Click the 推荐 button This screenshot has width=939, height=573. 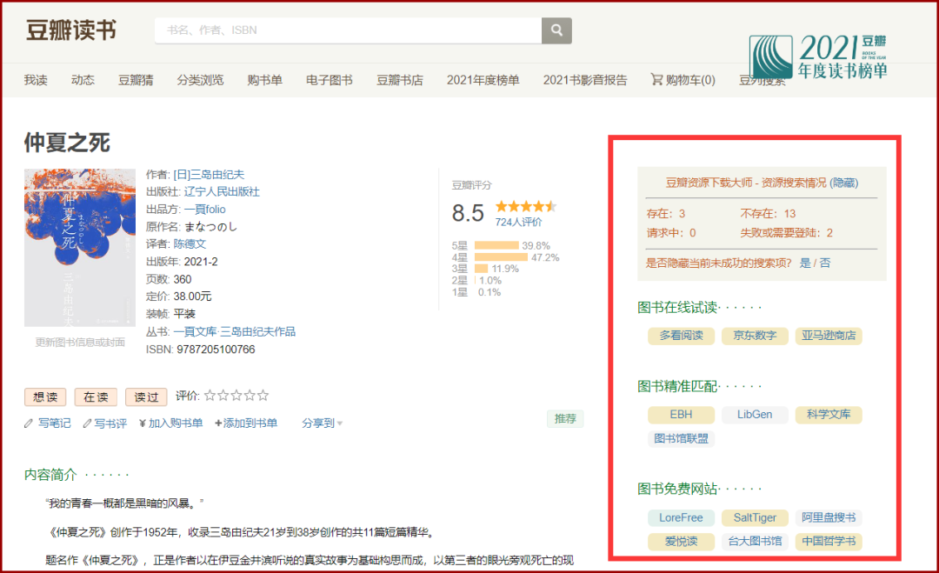(x=565, y=418)
